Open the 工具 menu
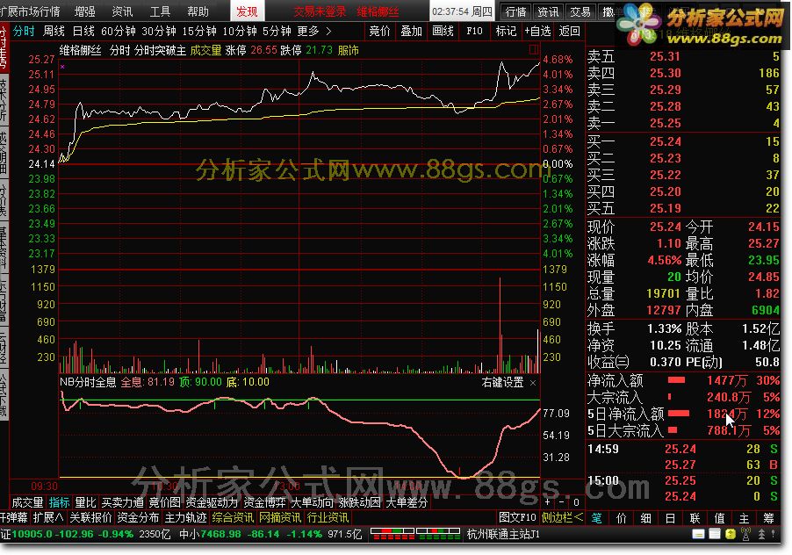The height and width of the screenshot is (555, 792). tap(160, 11)
